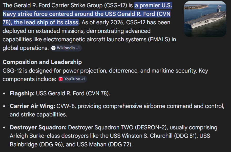Open the "Wikipedia +1" source citation chip

tap(66, 48)
